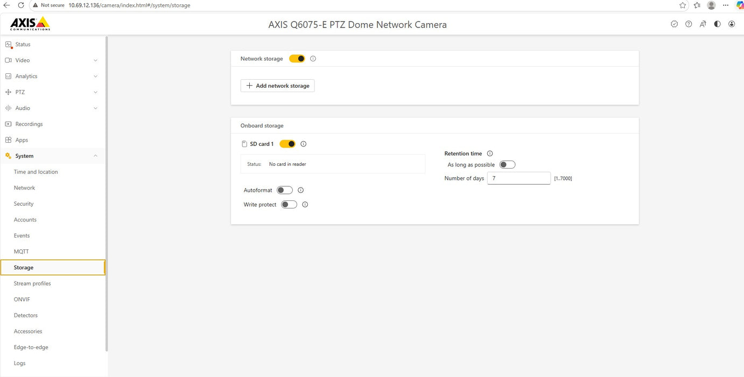Show info icon next to Write protect

point(305,205)
